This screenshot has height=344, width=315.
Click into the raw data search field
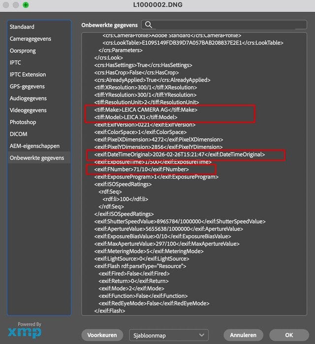click(x=226, y=25)
